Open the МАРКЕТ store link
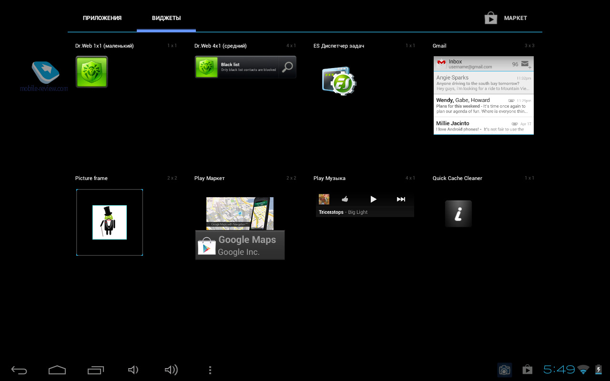610x381 pixels. tap(515, 18)
